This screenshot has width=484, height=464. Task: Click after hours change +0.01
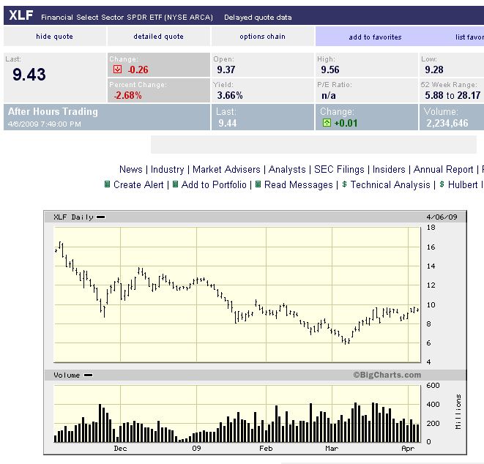(x=346, y=123)
